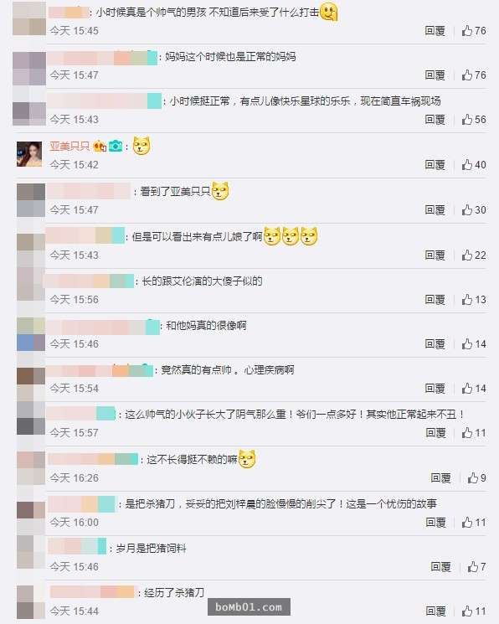Click 亚美只只's avatar photo

tap(29, 154)
